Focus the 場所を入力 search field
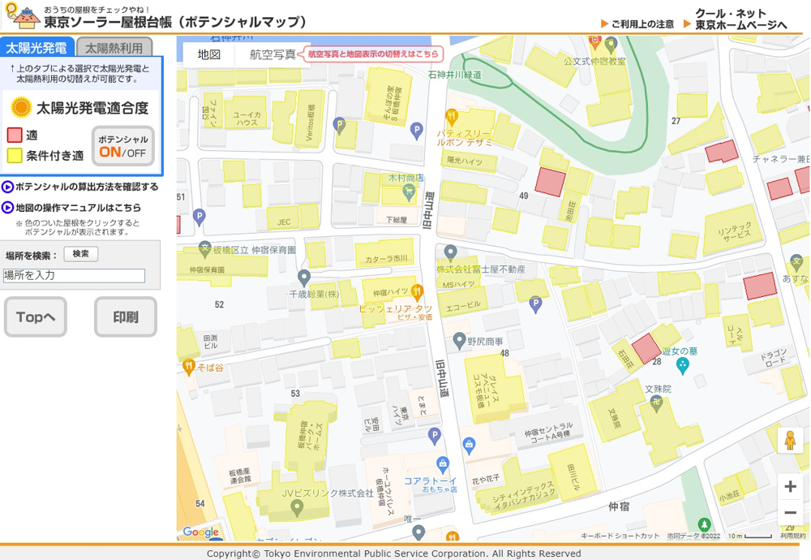The image size is (811, 560). pos(74,275)
